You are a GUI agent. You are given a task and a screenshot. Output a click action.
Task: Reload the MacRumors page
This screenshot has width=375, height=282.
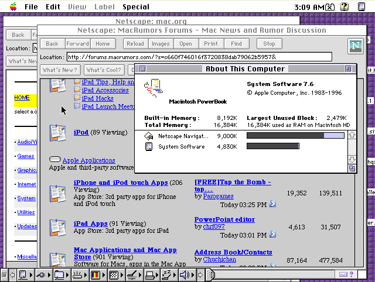135,44
